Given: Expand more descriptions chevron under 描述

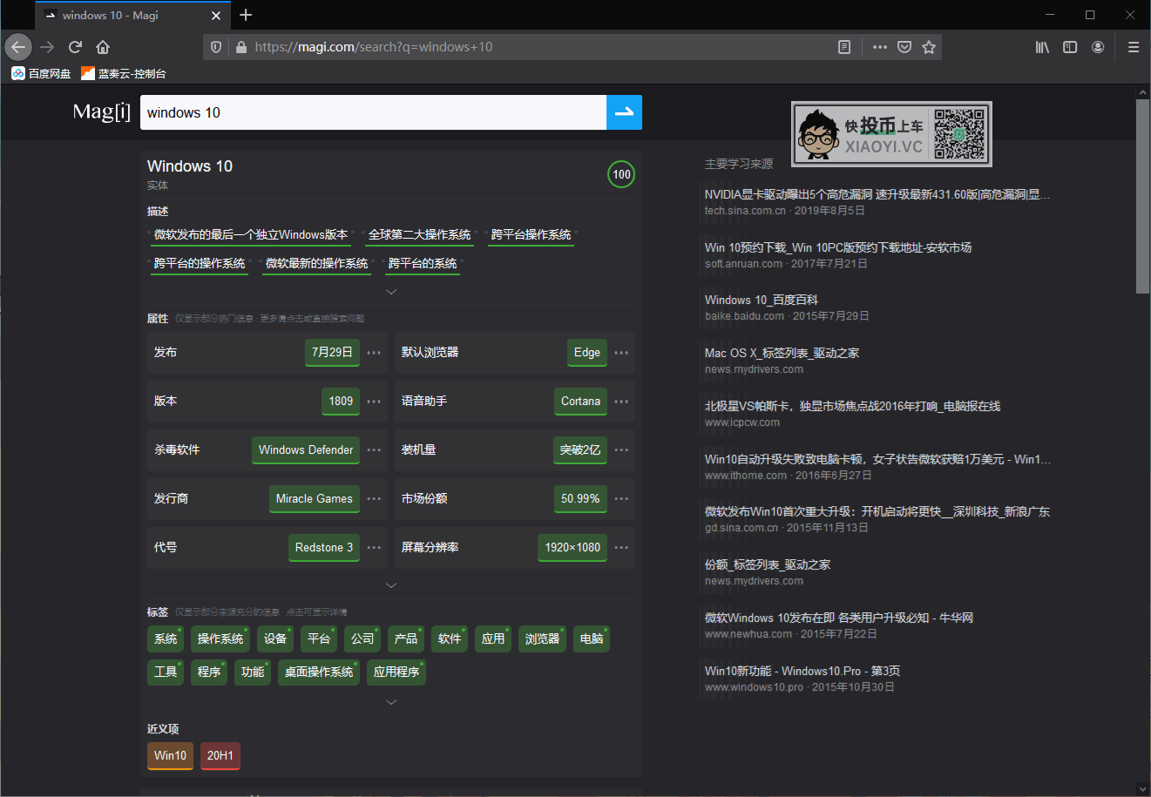Looking at the screenshot, I should coord(391,292).
